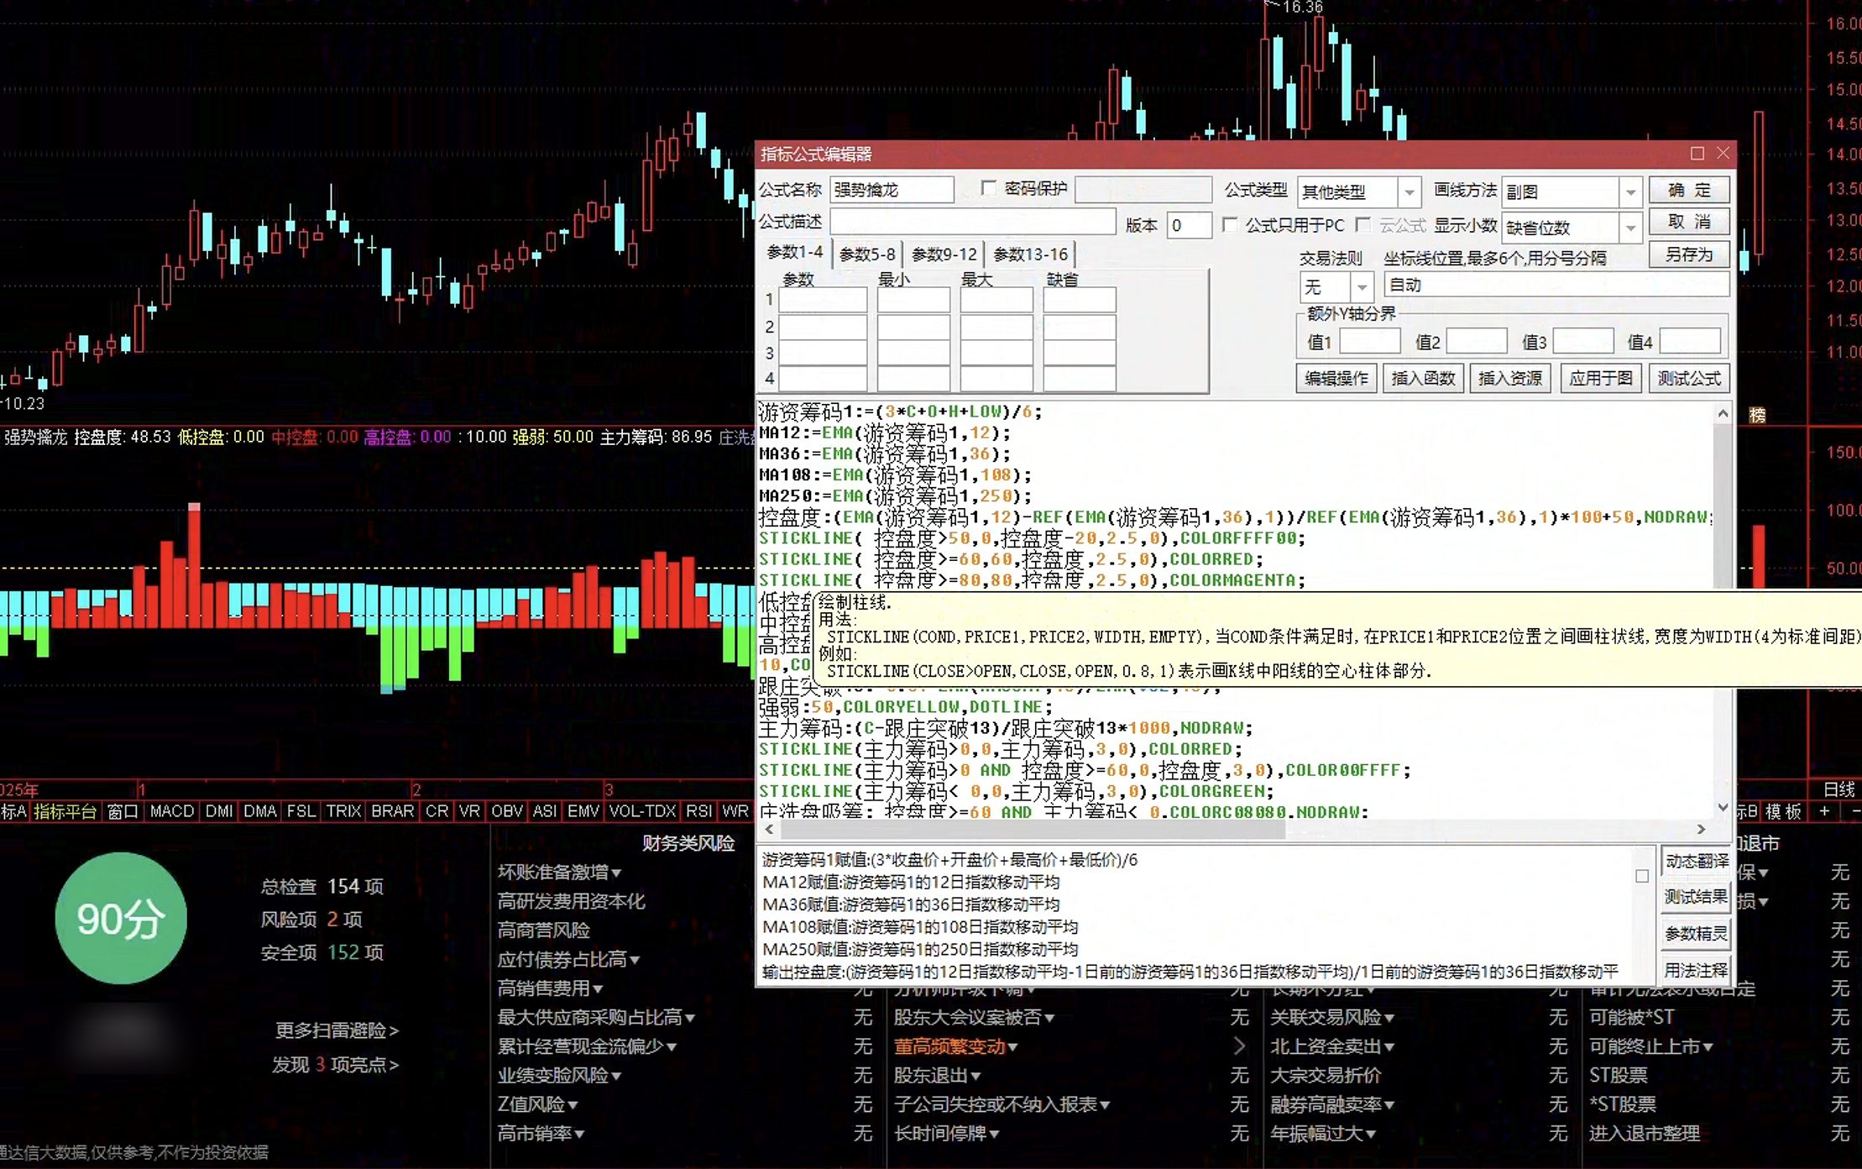Click the code editor vertical scrollbar thumb

click(1723, 504)
